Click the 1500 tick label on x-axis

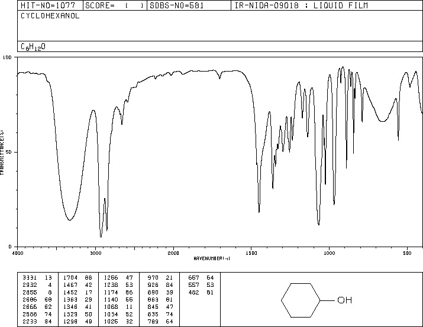251,252
